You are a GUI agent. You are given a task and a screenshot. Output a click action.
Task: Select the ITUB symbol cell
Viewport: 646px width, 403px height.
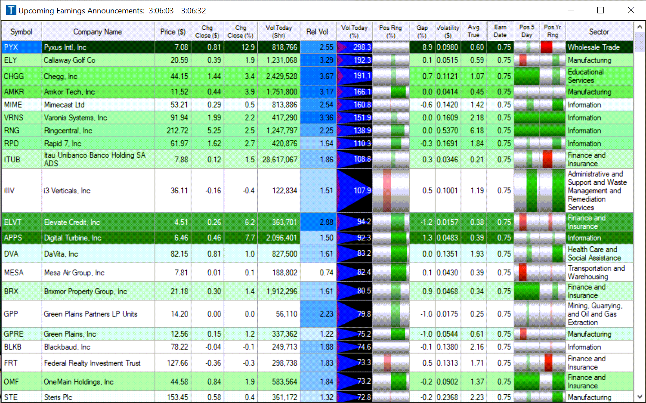pos(22,159)
